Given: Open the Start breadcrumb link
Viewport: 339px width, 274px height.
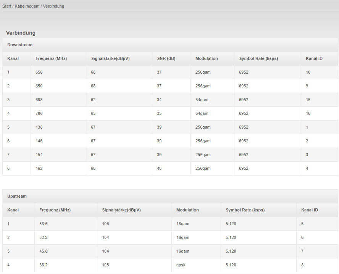Looking at the screenshot, I should click(7, 6).
